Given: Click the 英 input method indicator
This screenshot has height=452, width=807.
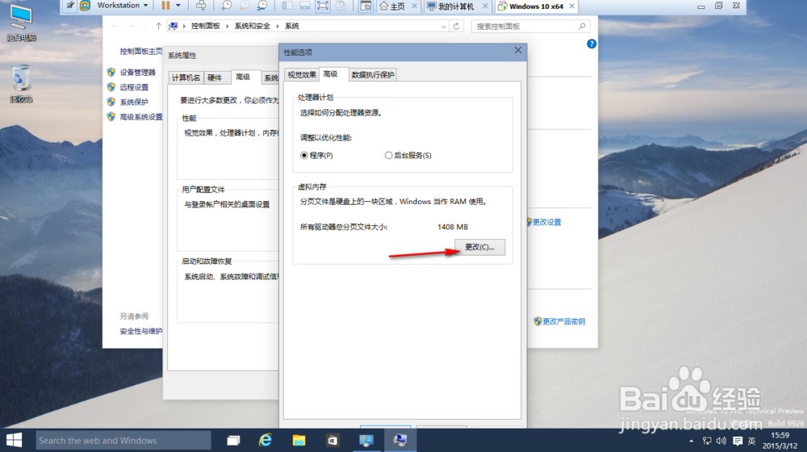Looking at the screenshot, I should pyautogui.click(x=751, y=442).
